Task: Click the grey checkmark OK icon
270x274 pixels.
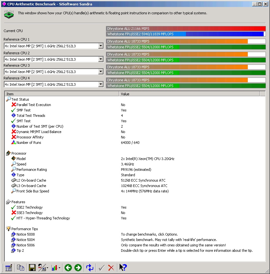Action: (x=102, y=268)
